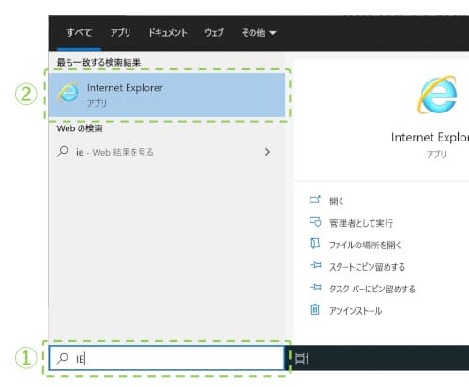Click 'ie - Web 結果を見る' suggestion
The width and height of the screenshot is (469, 387).
click(114, 152)
